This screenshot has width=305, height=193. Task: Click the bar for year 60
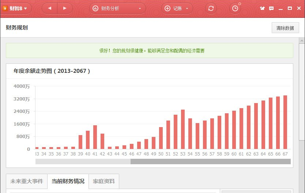pyautogui.click(x=234, y=130)
